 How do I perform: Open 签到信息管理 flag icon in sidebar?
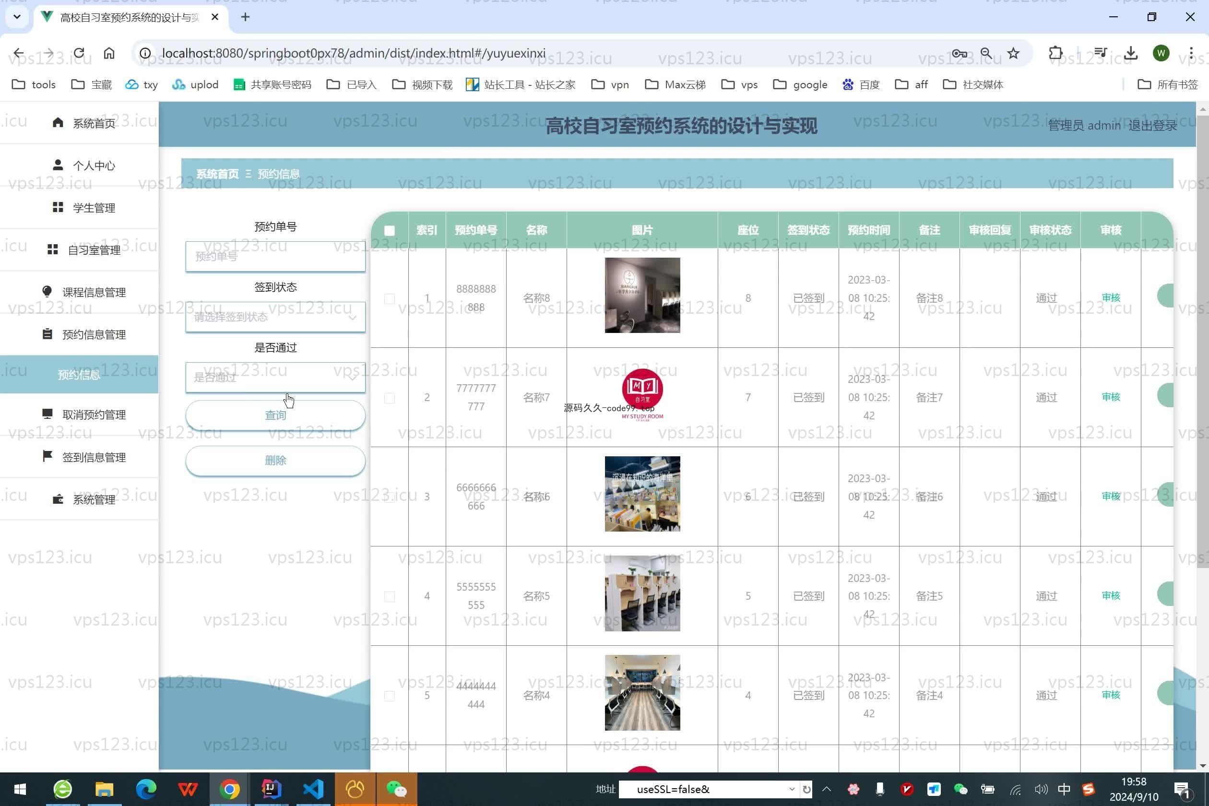tap(47, 456)
